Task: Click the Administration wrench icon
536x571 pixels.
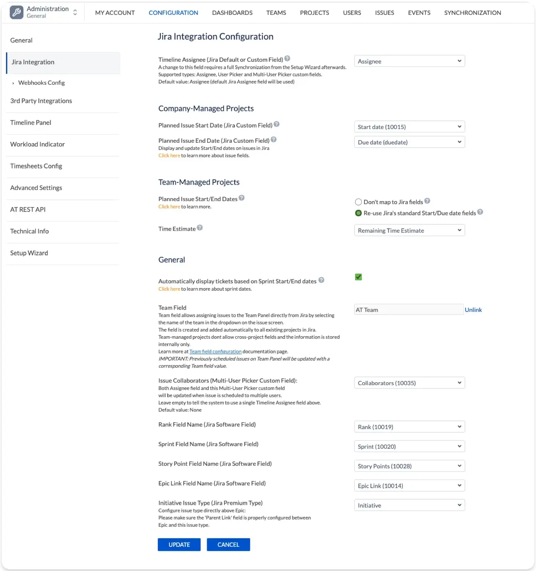Action: (16, 12)
